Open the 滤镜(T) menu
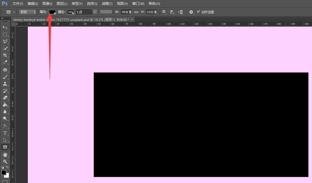Screen dimensions: 312x183 coord(107,4)
